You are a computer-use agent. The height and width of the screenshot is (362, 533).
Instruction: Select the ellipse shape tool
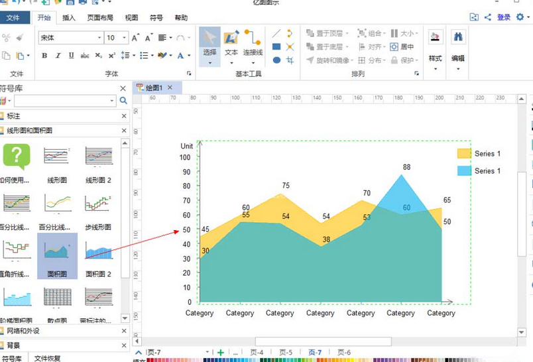click(x=276, y=60)
